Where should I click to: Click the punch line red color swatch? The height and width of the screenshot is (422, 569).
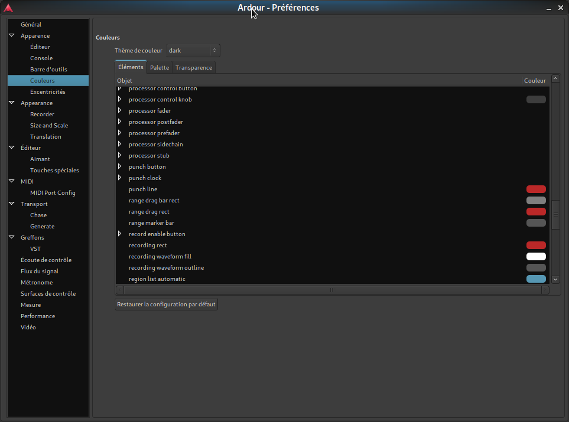[536, 189]
